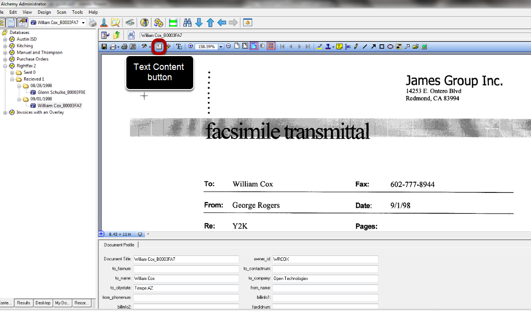Select the yellow Sticky Note tool
The width and height of the screenshot is (531, 311).
[339, 46]
